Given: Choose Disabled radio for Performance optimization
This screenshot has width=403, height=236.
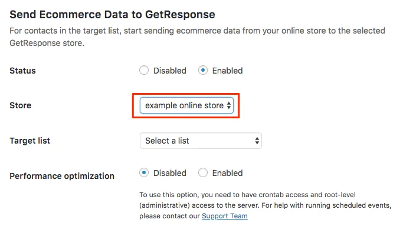Looking at the screenshot, I should coord(144,172).
